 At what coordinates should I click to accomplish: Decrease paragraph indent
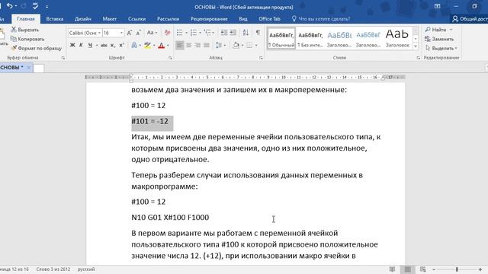tap(223, 33)
